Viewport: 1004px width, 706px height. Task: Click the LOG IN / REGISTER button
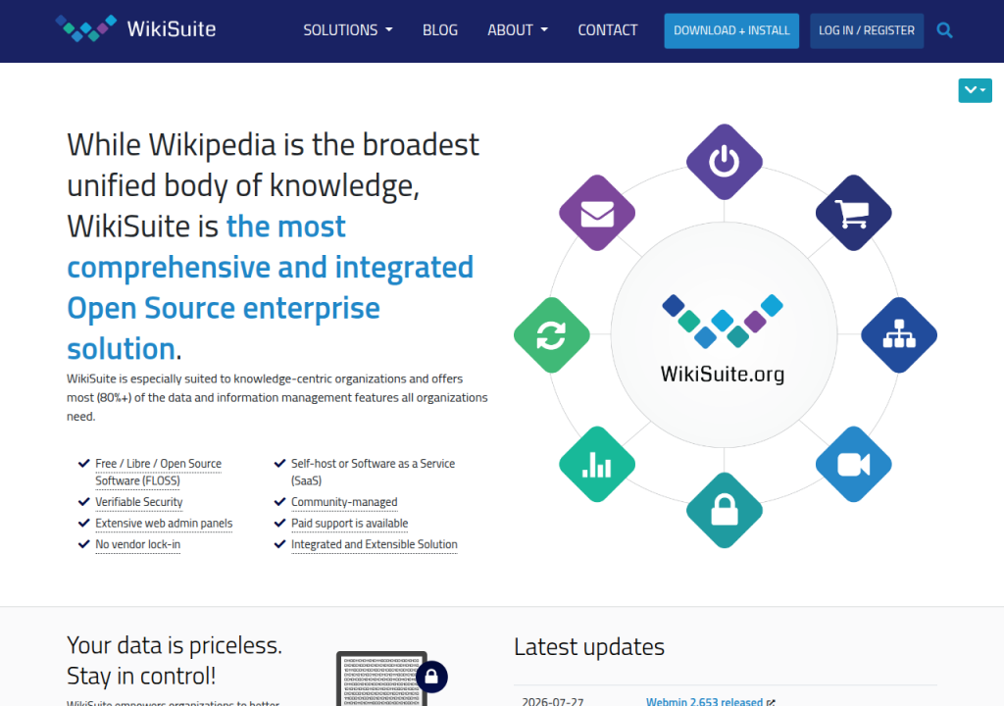(867, 30)
